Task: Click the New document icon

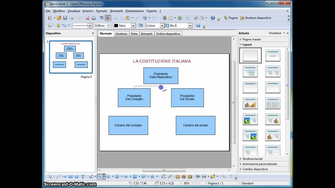Action: pyautogui.click(x=50, y=18)
